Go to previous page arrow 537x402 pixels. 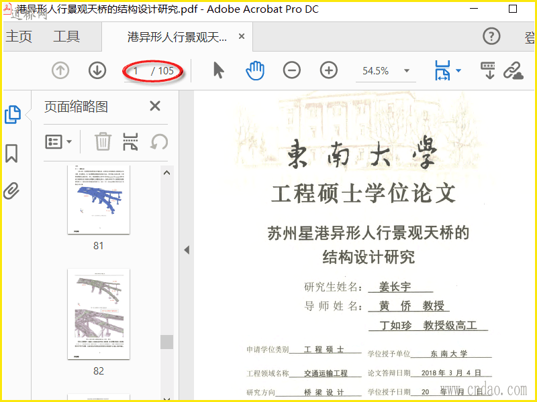click(60, 70)
